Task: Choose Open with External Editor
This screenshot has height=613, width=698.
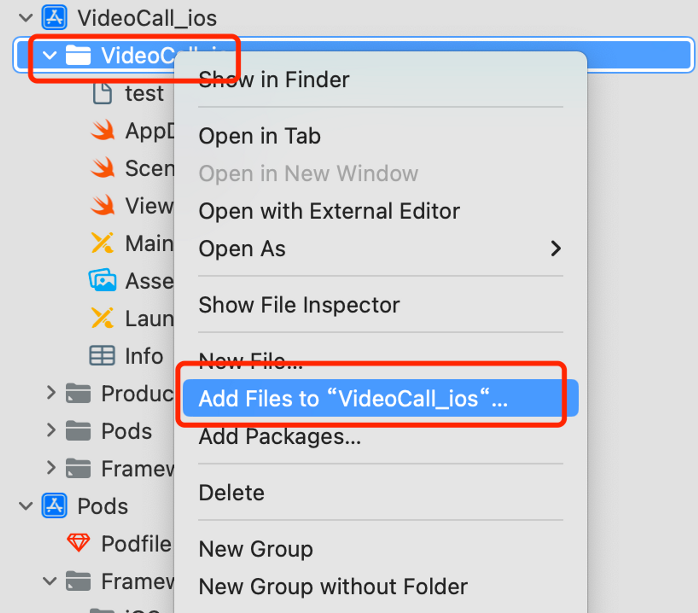Action: (x=329, y=211)
